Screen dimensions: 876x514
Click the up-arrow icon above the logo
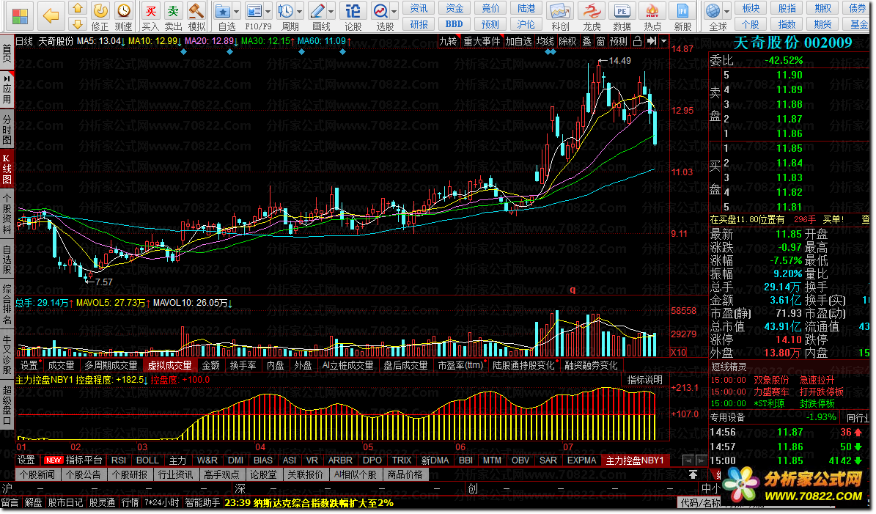pos(693,474)
